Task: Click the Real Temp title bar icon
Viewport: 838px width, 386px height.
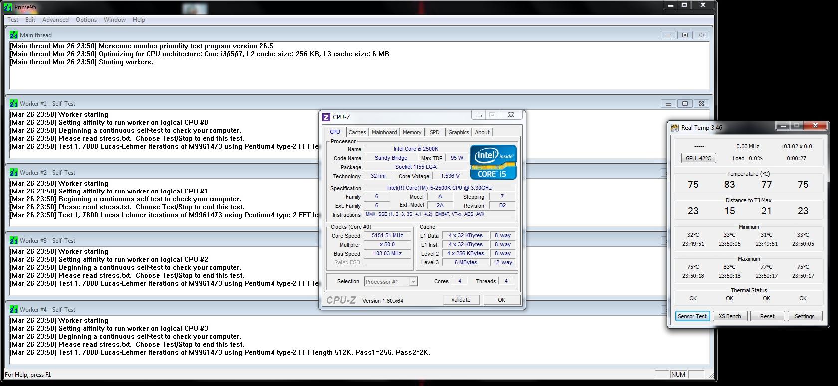Action: [x=675, y=128]
